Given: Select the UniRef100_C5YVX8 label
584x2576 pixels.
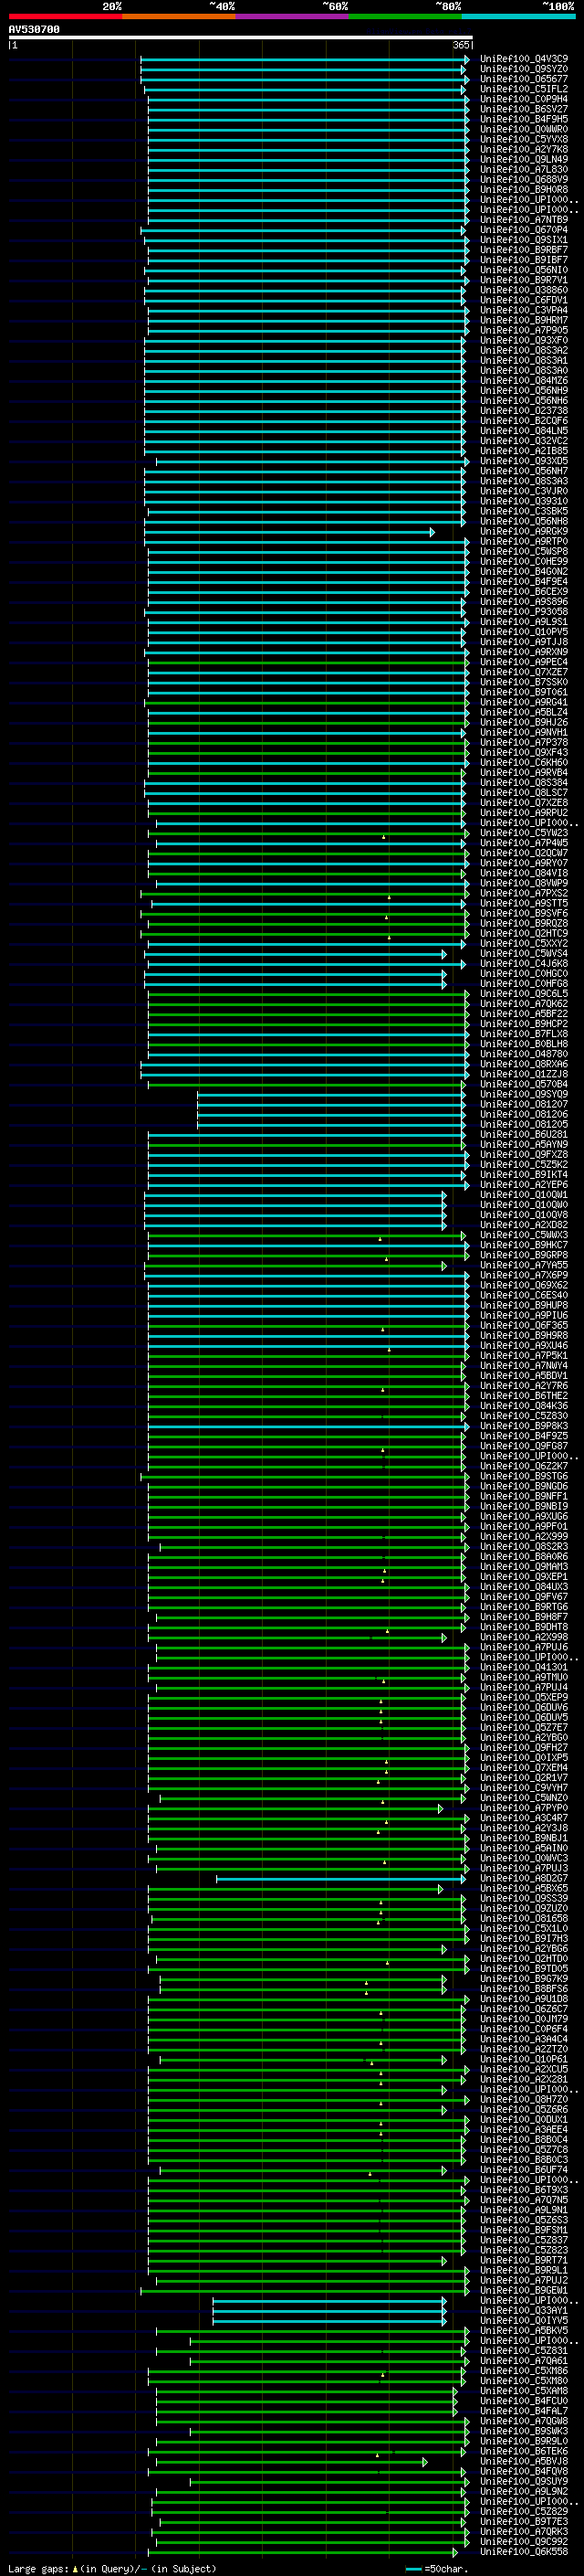Looking at the screenshot, I should pos(523,139).
